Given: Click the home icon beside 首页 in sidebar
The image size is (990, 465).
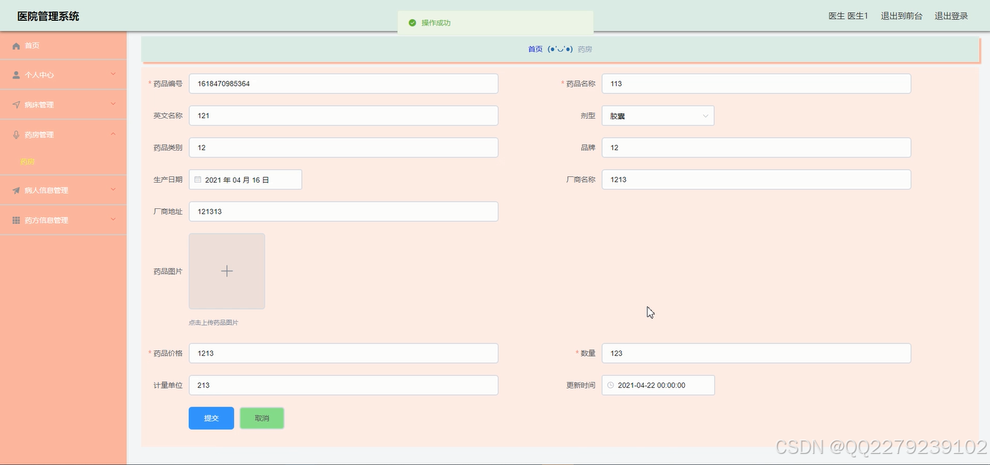Looking at the screenshot, I should [x=16, y=45].
